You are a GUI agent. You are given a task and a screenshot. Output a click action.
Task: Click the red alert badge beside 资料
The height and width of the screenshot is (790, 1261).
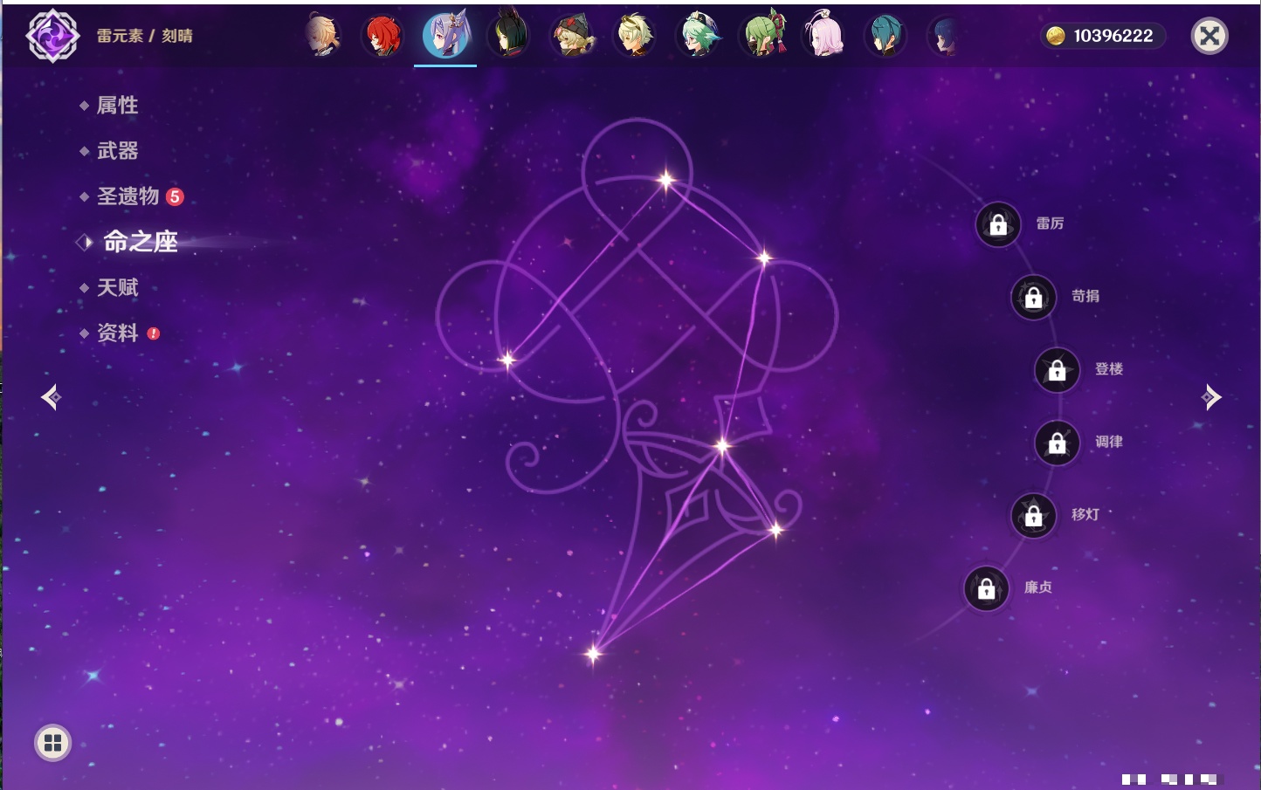coord(154,333)
